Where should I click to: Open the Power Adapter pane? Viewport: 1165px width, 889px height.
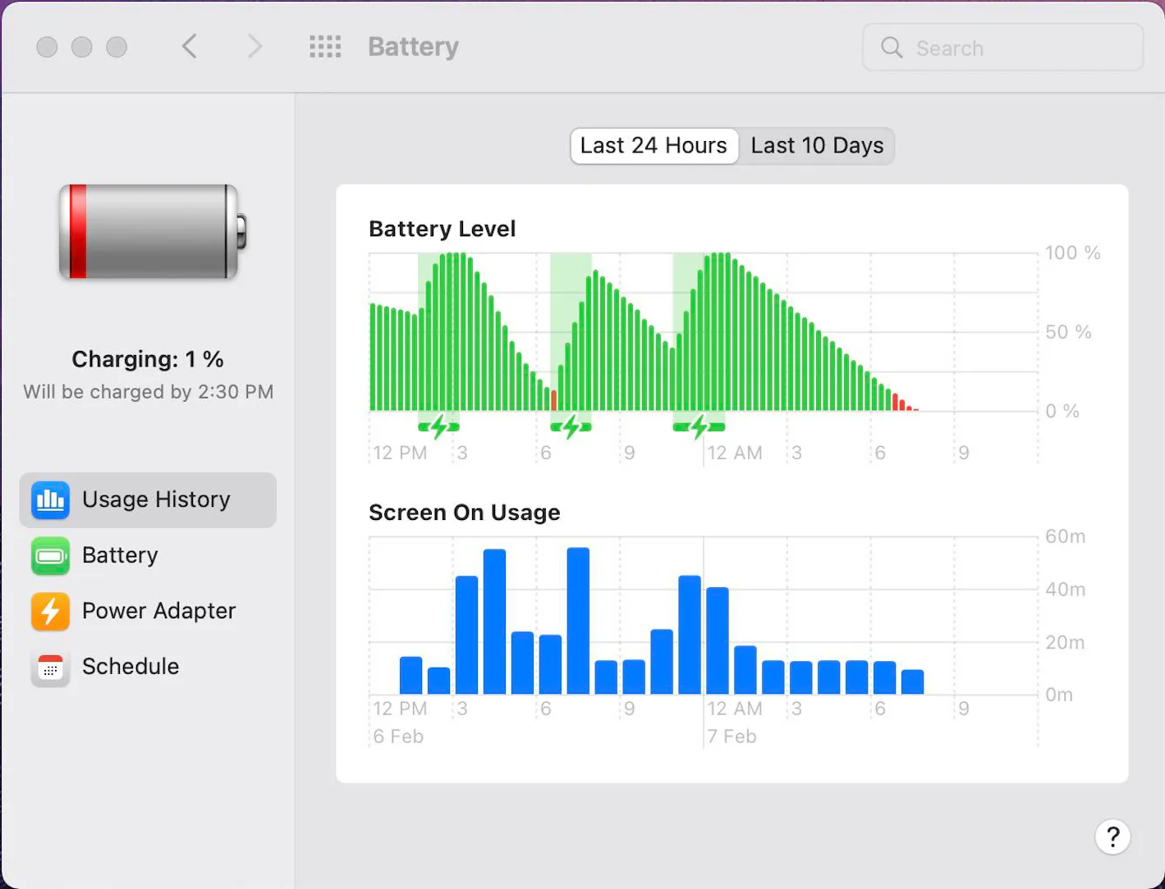[148, 612]
